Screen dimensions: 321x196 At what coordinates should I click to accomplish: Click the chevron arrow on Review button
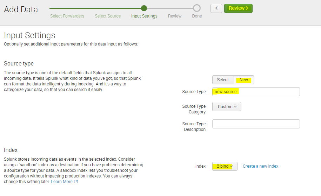(x=247, y=8)
